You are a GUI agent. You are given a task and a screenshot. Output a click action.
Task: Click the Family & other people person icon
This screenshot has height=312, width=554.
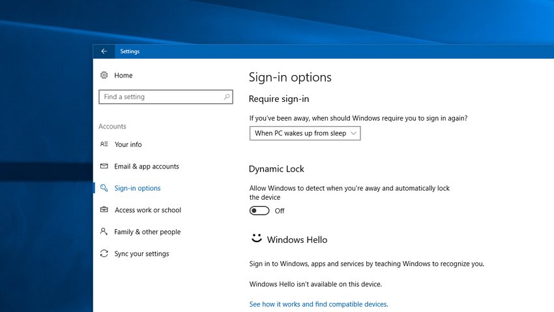click(x=104, y=231)
